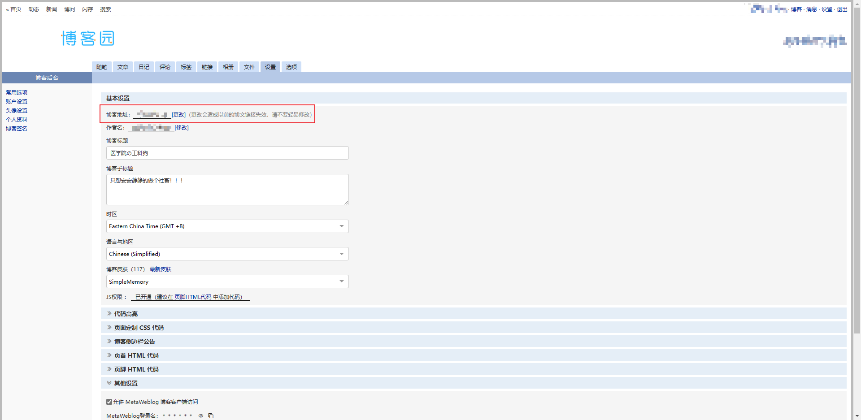
Task: Open 账户设置 in the sidebar
Action: [x=17, y=102]
